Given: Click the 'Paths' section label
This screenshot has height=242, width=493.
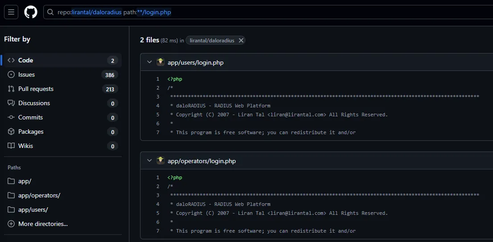Looking at the screenshot, I should click(x=14, y=168).
